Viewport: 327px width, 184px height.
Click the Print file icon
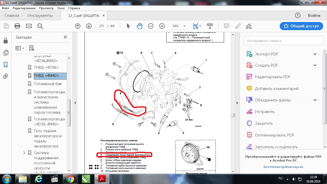coord(17,26)
